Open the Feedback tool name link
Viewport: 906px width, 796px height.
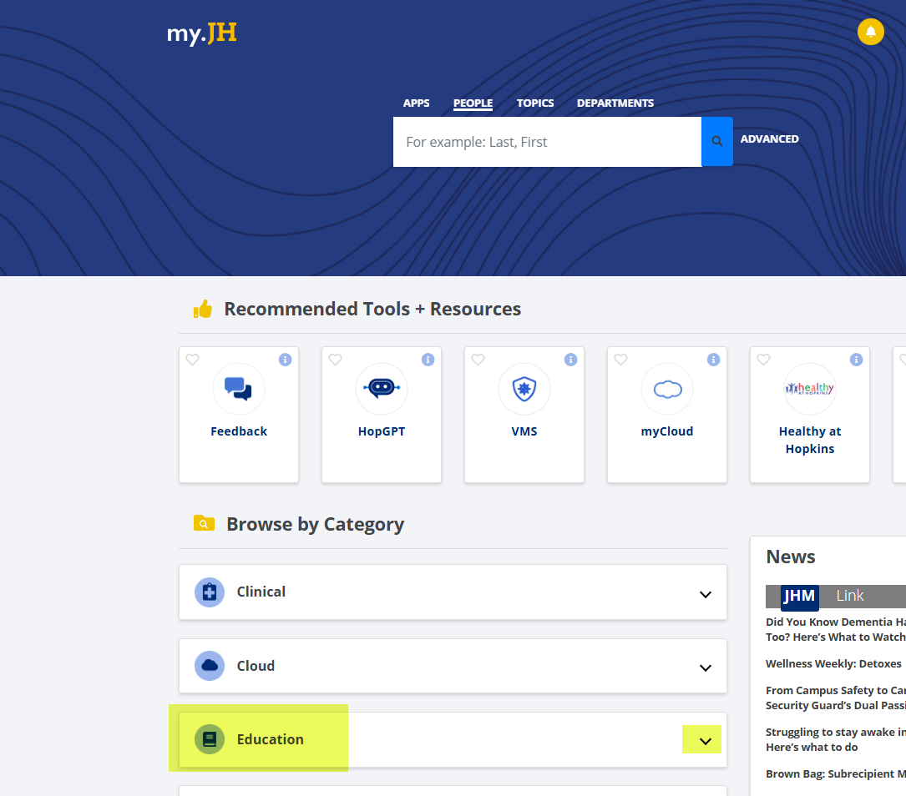point(239,431)
